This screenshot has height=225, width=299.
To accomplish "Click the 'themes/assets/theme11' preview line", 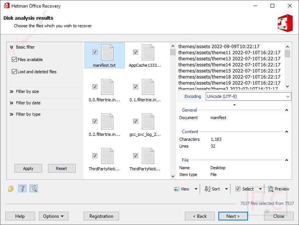I will 229,52.
